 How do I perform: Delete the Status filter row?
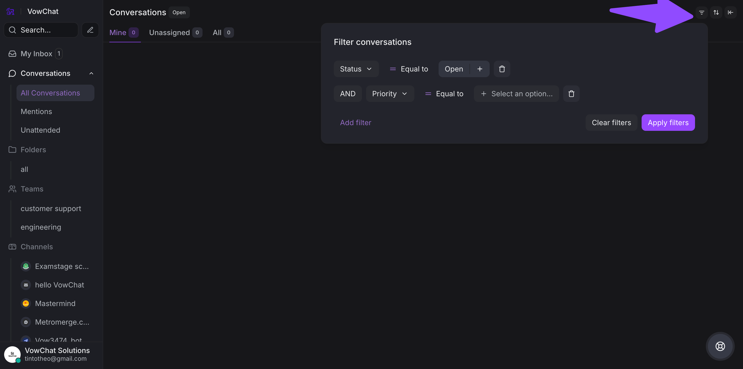[x=502, y=69]
